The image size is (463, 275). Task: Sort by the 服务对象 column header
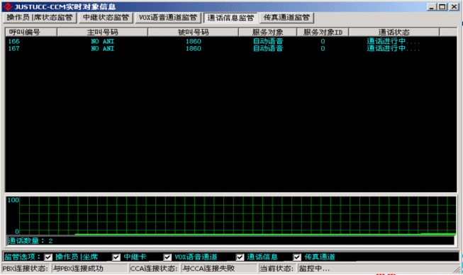coord(267,32)
